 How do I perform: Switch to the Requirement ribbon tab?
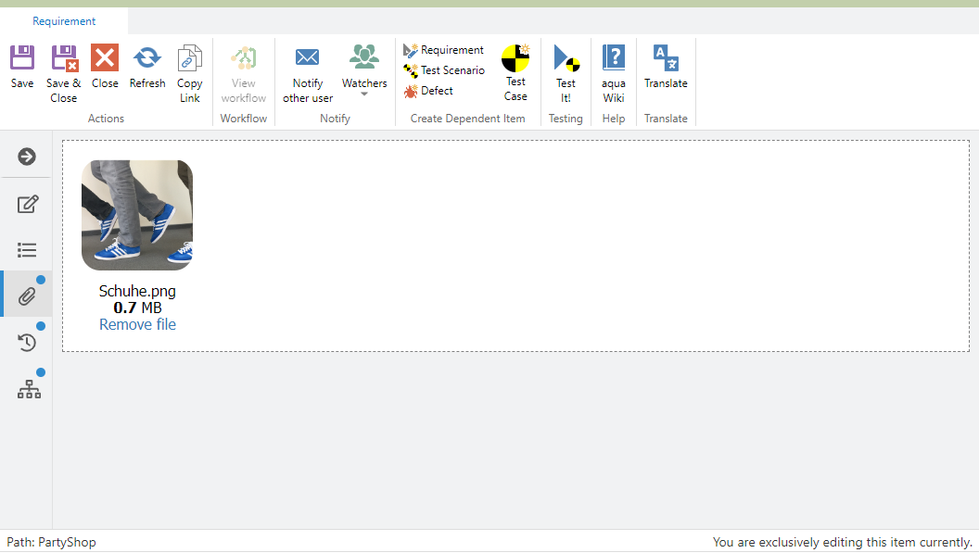[x=64, y=21]
